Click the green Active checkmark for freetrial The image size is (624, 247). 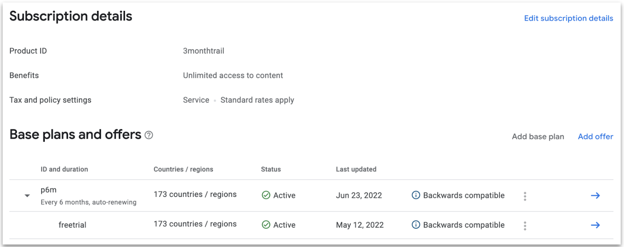(x=266, y=225)
